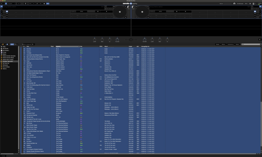This screenshot has width=262, height=157.
Task: Select the Drum & Bass crate
Action: click(6, 67)
